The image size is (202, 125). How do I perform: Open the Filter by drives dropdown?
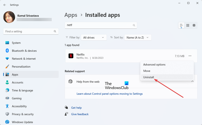[93, 38]
